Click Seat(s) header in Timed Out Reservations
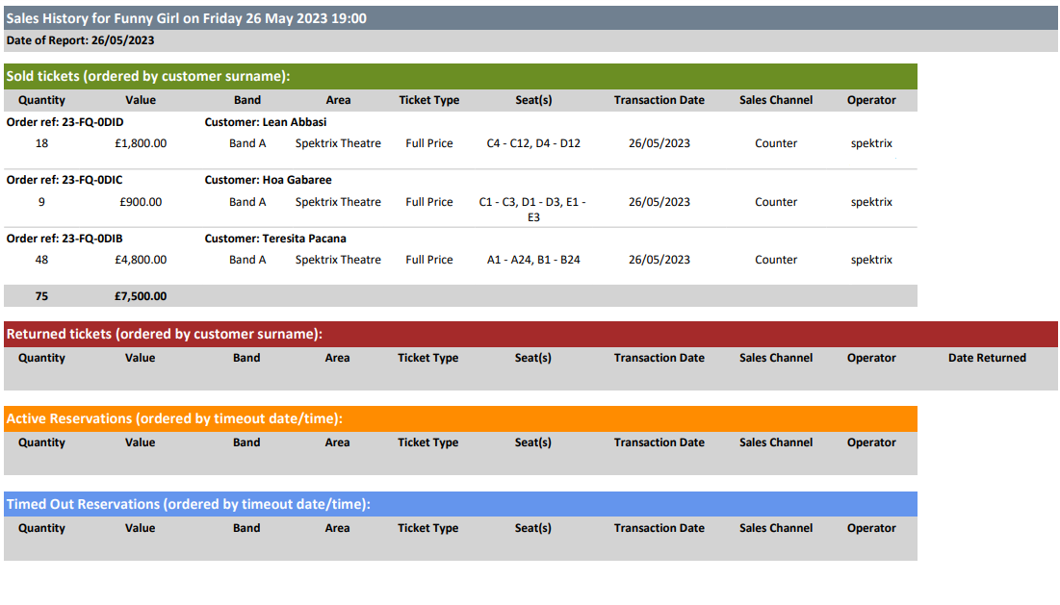1060x605 pixels. pos(532,528)
